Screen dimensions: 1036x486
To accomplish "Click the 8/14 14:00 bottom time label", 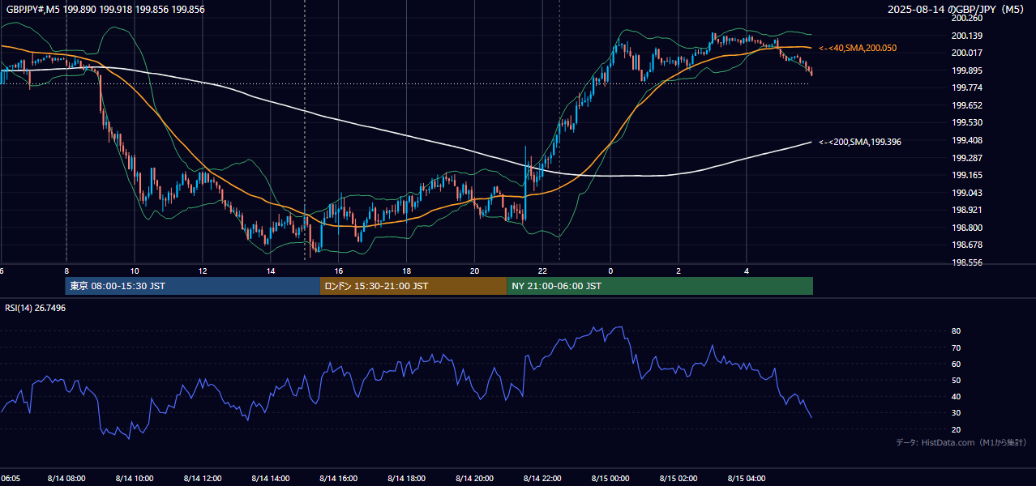I will 271,478.
